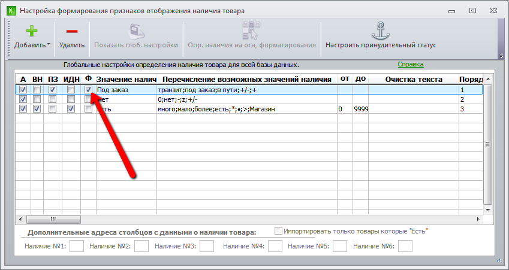Click Показать глоб. настройки book icon
Viewport: 509px width, 270px height.
pyautogui.click(x=136, y=32)
